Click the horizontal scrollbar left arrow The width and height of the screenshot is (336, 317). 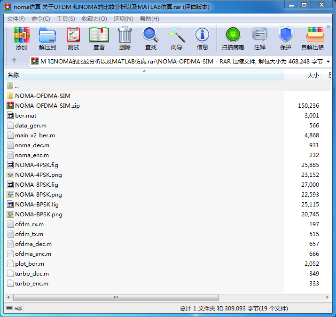[x=8, y=297]
